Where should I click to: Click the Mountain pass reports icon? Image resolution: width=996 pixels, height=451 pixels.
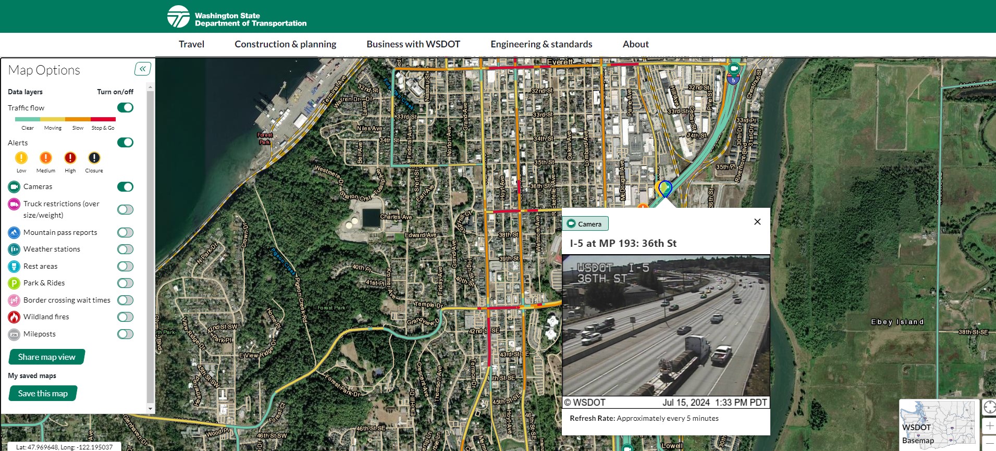[14, 233]
